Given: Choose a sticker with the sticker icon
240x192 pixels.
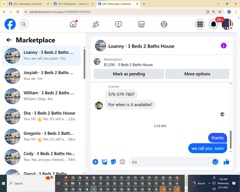Looking at the screenshot, I should pos(113,162).
